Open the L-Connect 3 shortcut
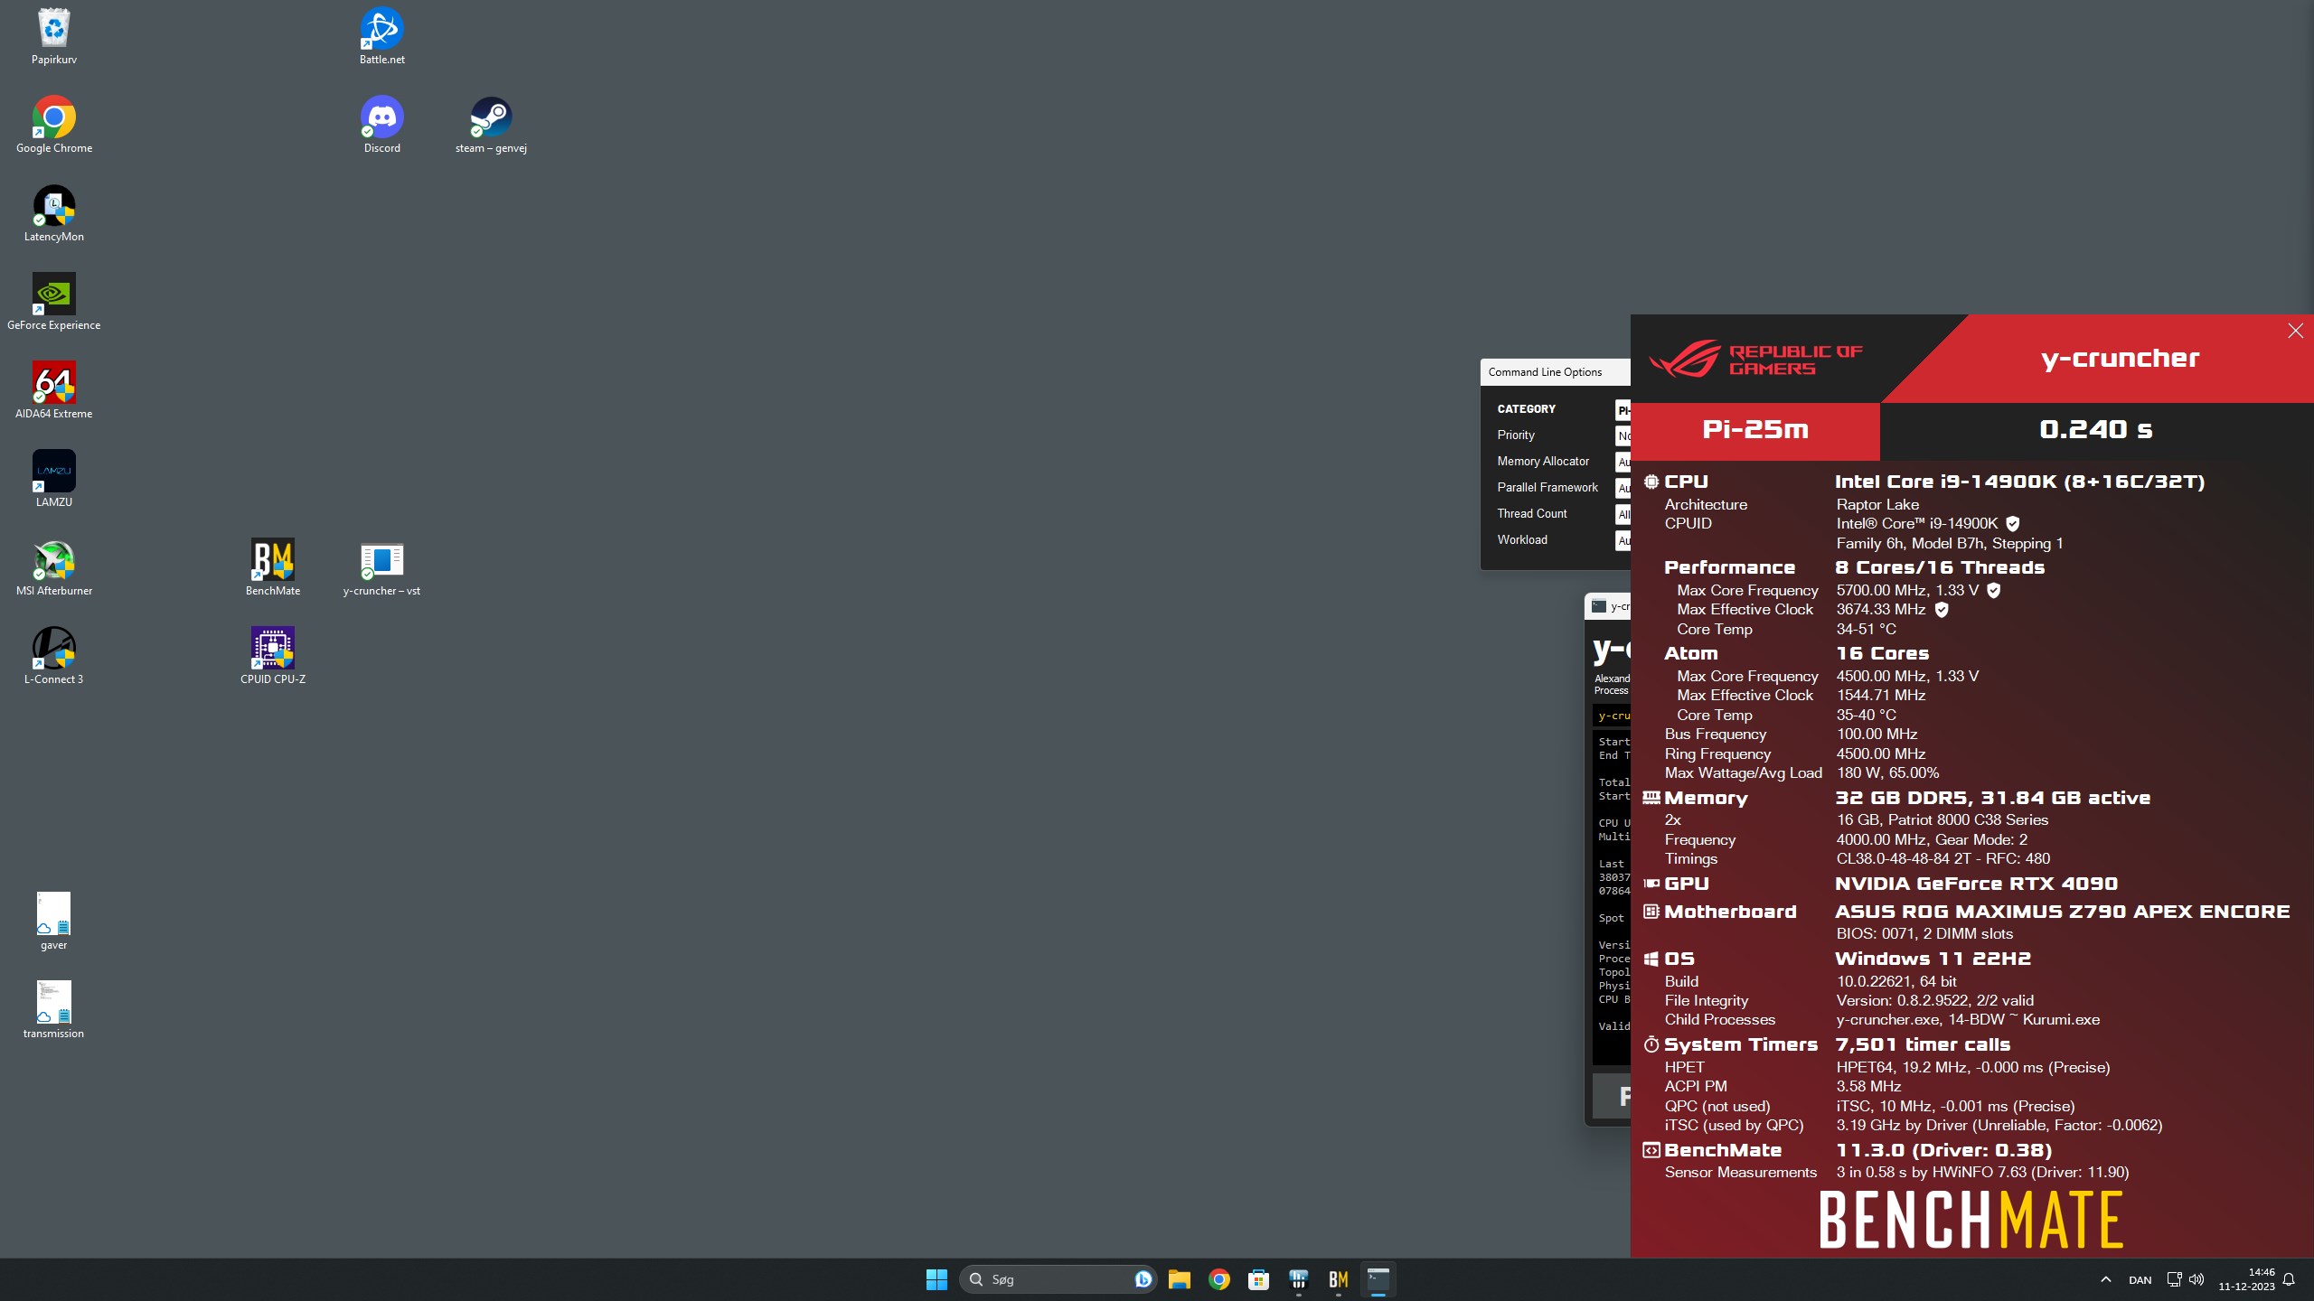Image resolution: width=2314 pixels, height=1301 pixels. (x=54, y=656)
